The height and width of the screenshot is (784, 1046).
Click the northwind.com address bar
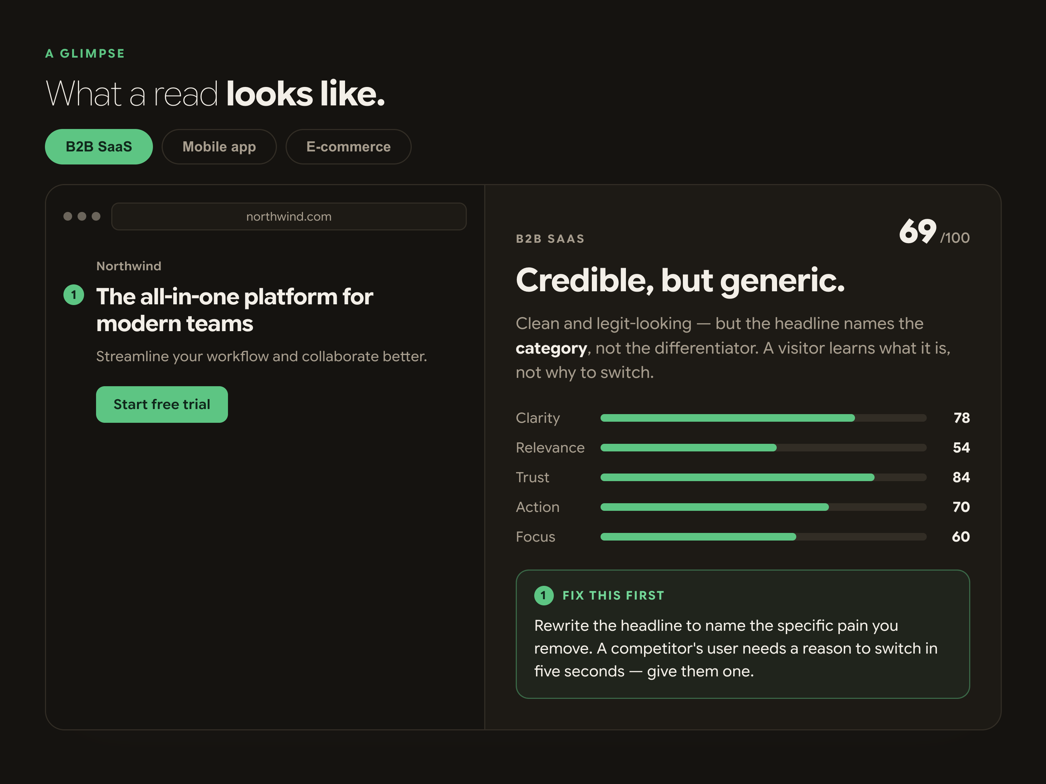[x=289, y=216]
